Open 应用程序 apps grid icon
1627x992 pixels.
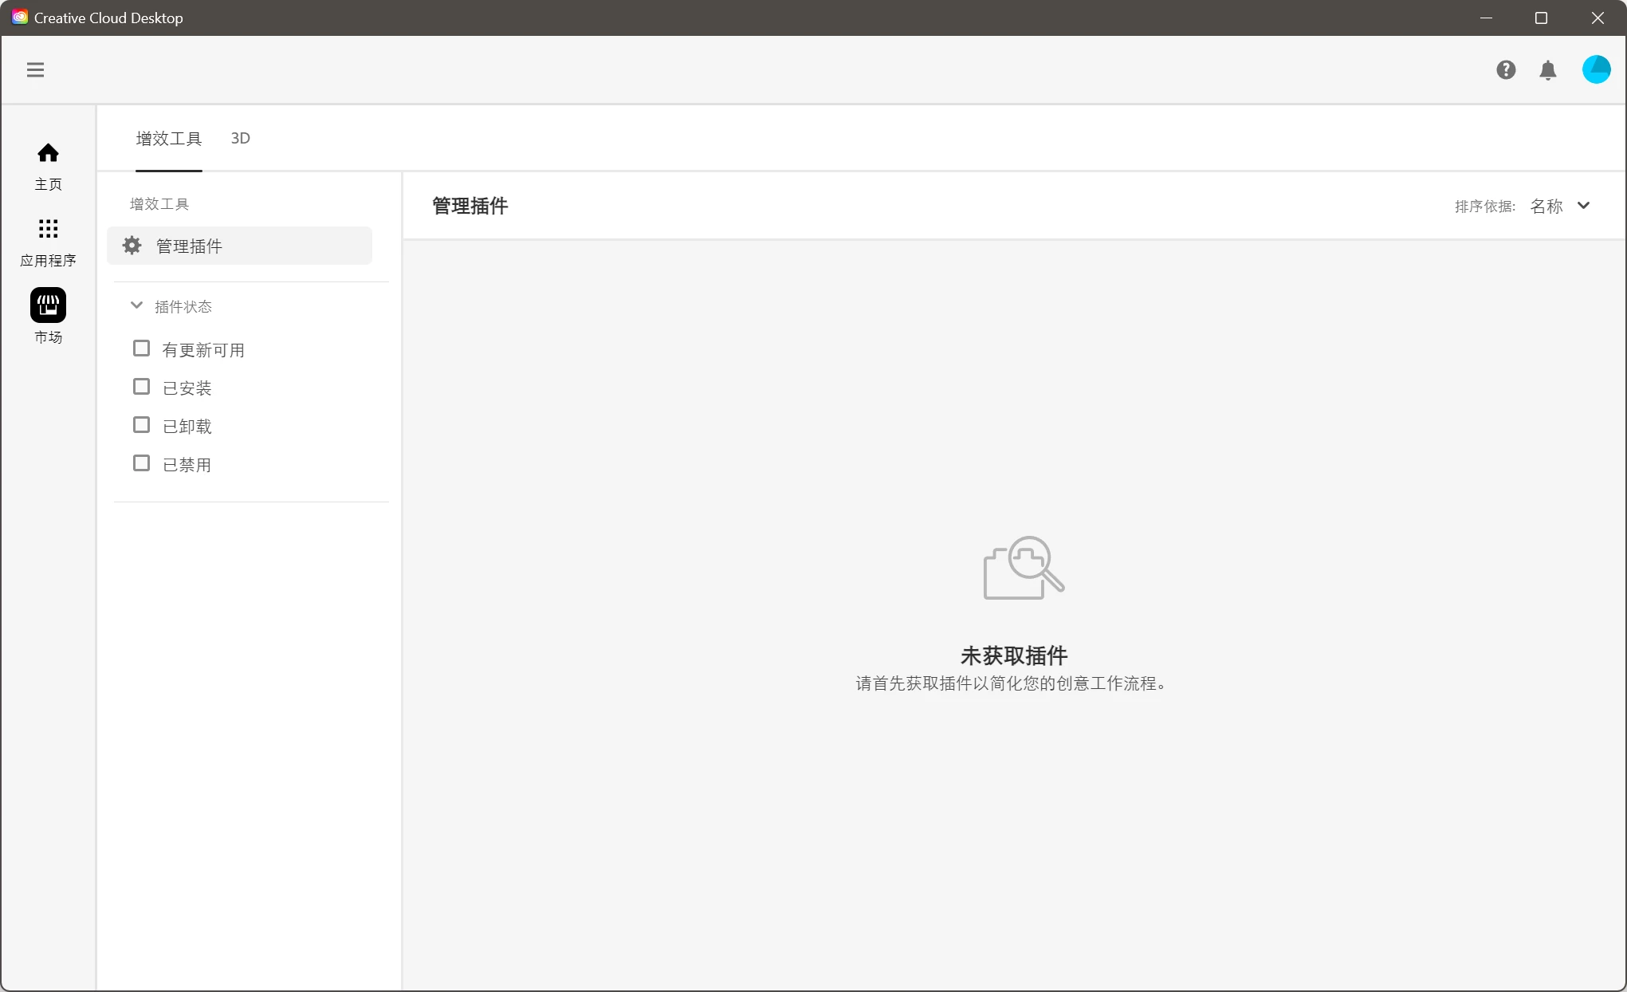(x=48, y=230)
